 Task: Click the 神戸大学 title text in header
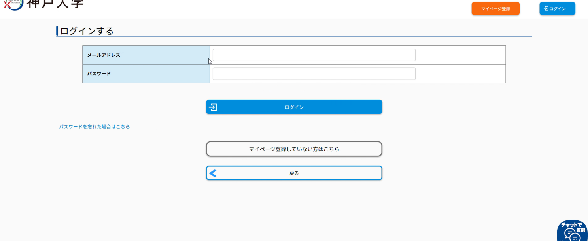tap(55, 4)
